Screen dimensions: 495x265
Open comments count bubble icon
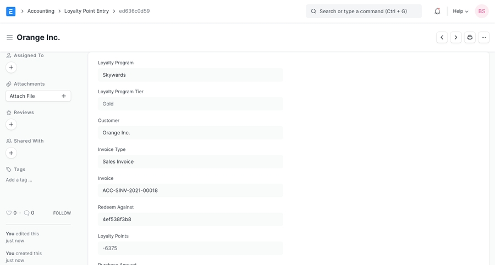pos(26,213)
